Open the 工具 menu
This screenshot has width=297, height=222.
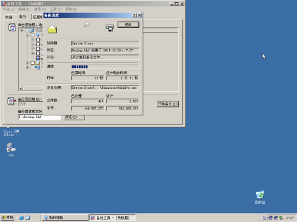point(56,9)
